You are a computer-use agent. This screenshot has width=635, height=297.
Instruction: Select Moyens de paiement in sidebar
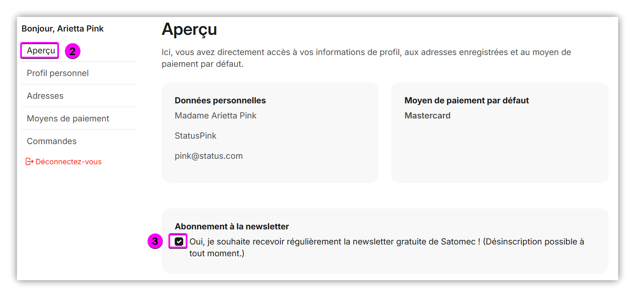[68, 118]
